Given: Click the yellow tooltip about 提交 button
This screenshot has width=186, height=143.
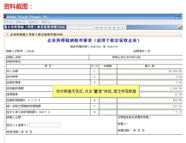Looking at the screenshot, I should click(x=96, y=91).
